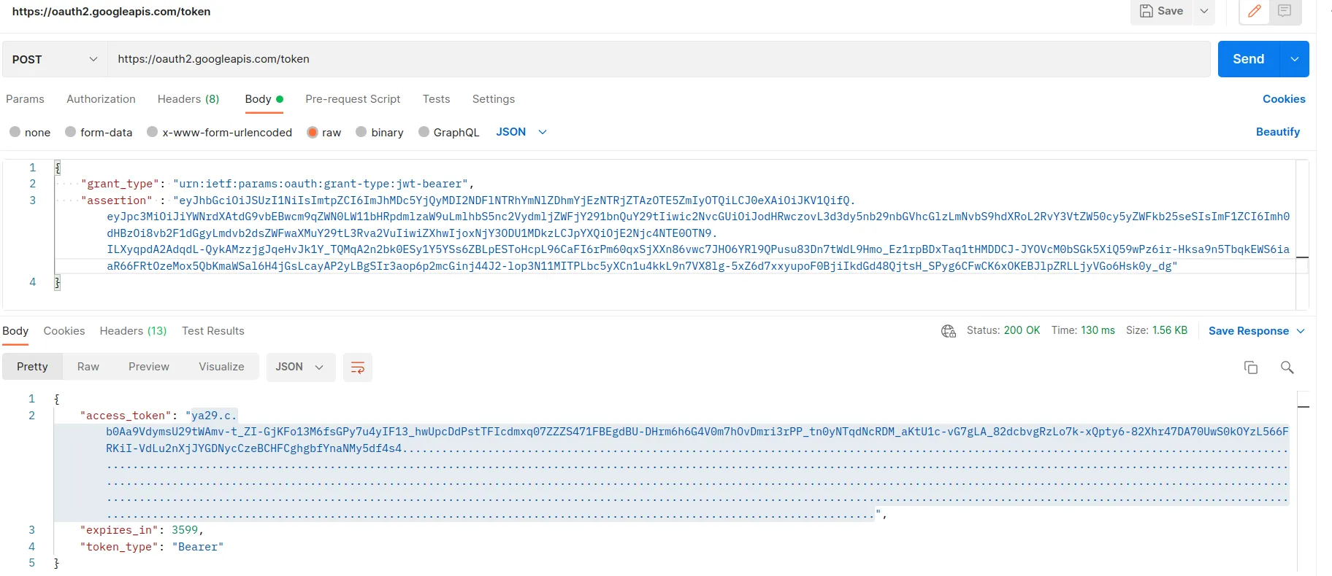Click Save Response
The image size is (1332, 576).
1249,331
